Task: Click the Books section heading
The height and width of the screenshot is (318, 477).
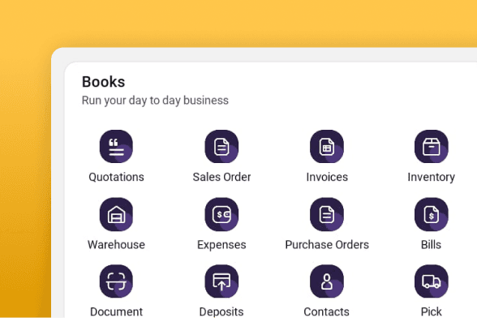Action: tap(104, 82)
